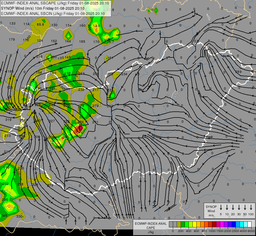Click the wind arrow above 30 m/s
Image resolution: width=256 pixels, height=236 pixels.
click(x=239, y=207)
